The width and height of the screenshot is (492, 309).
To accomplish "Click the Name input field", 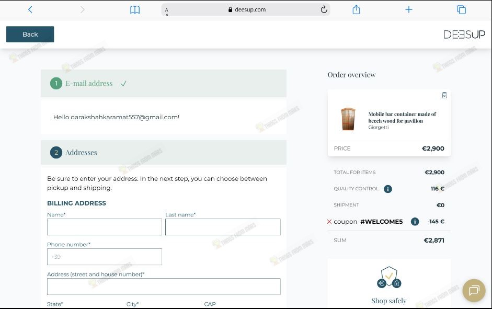I will point(105,227).
